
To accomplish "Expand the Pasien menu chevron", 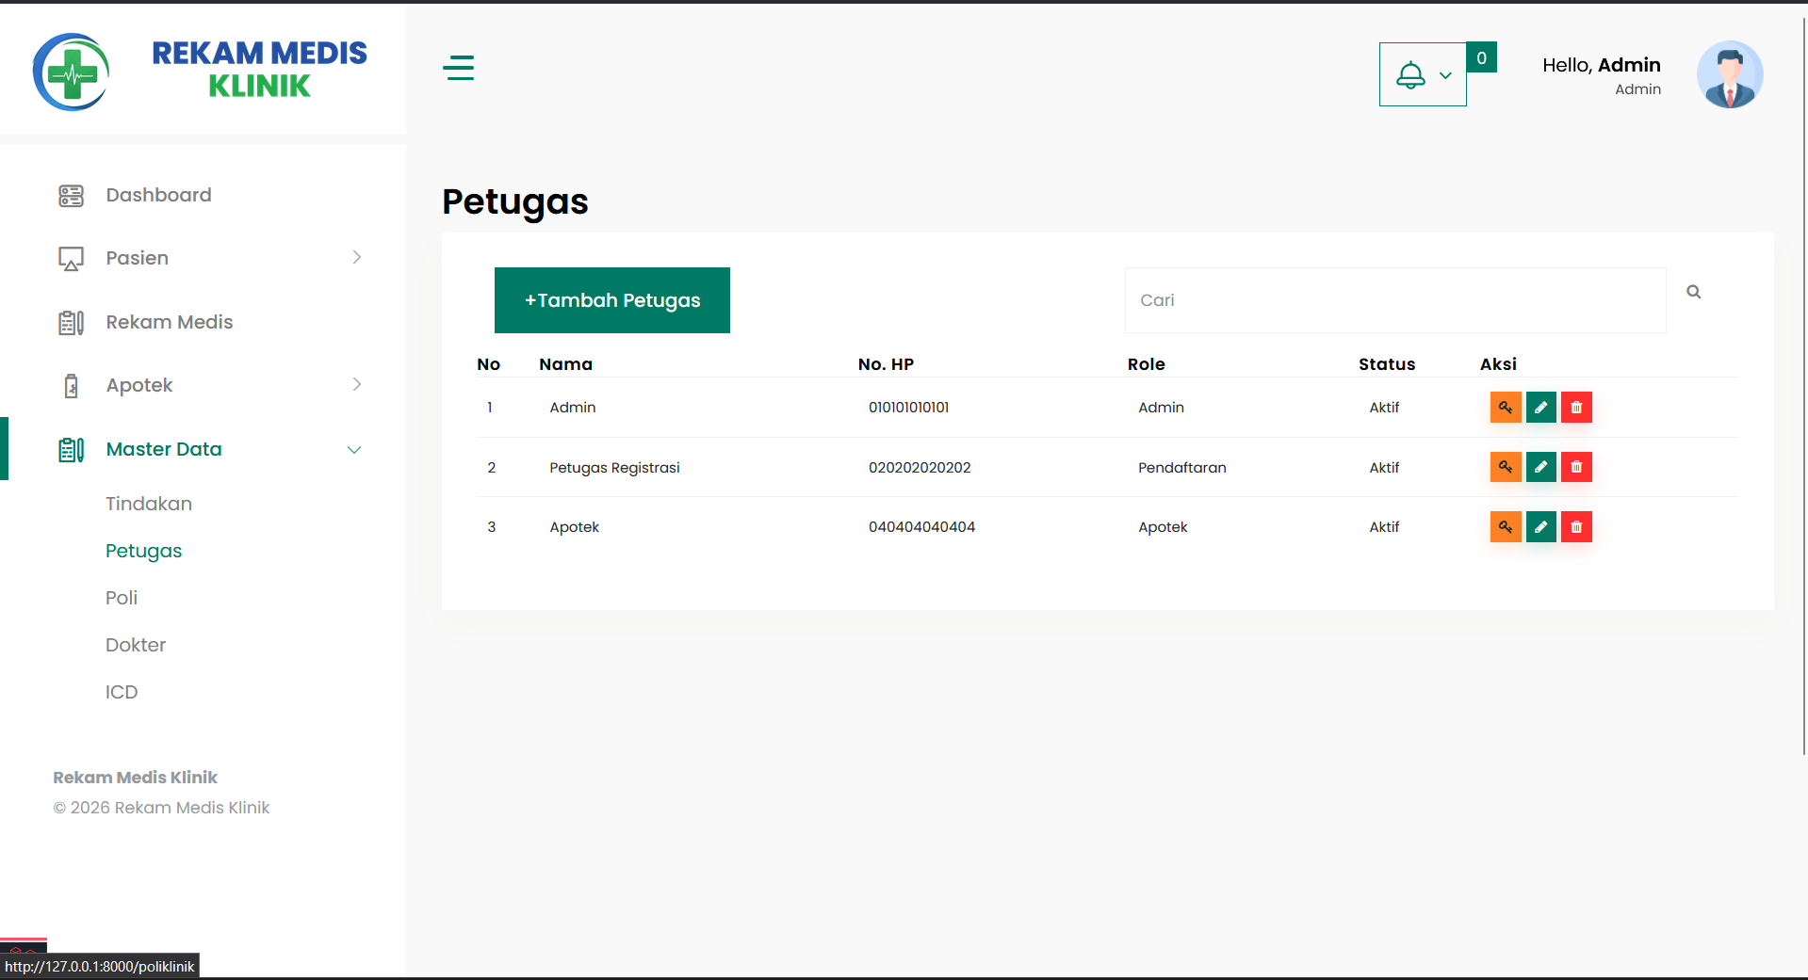I will tap(356, 257).
